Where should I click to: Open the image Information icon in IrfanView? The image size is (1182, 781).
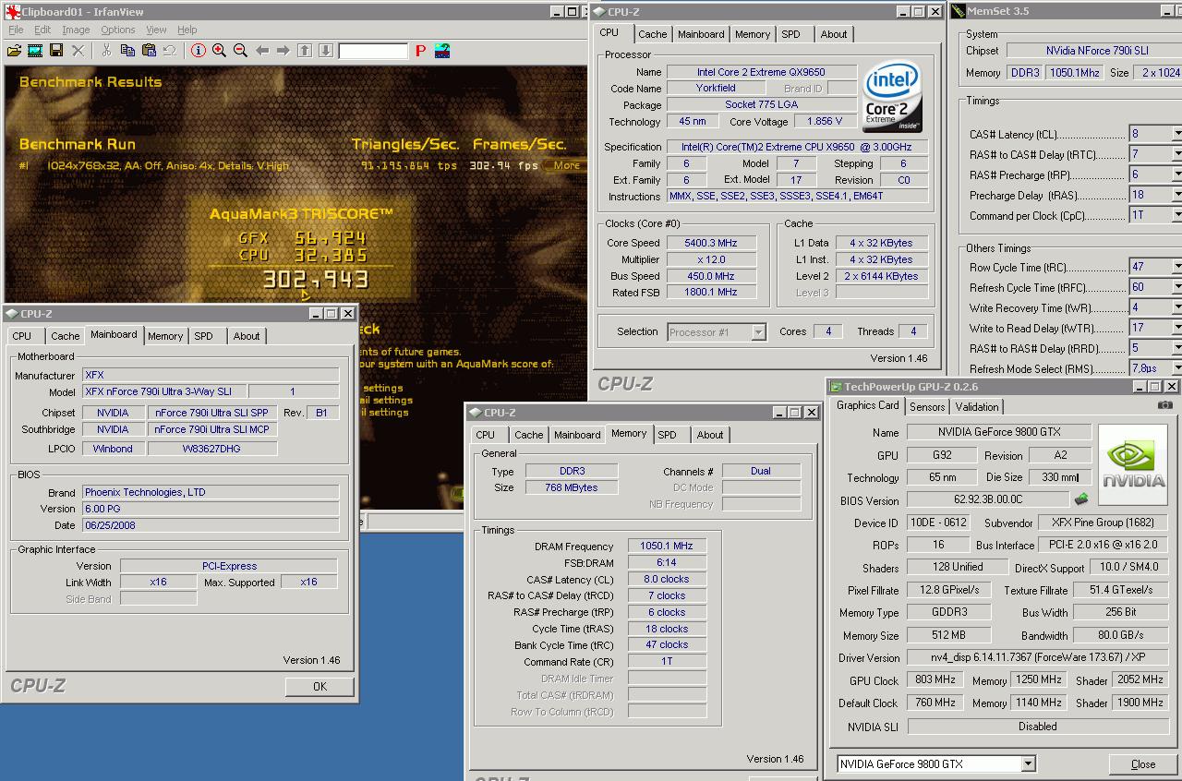(x=198, y=51)
